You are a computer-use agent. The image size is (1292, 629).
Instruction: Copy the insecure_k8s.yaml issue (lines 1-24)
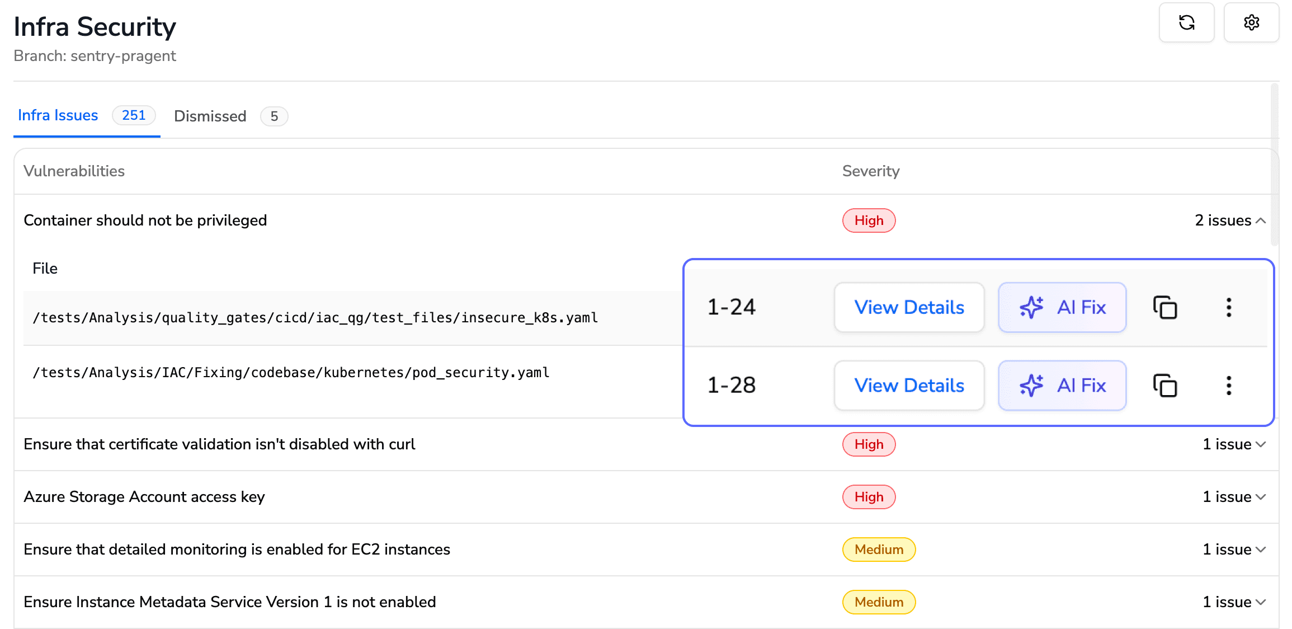(1165, 307)
